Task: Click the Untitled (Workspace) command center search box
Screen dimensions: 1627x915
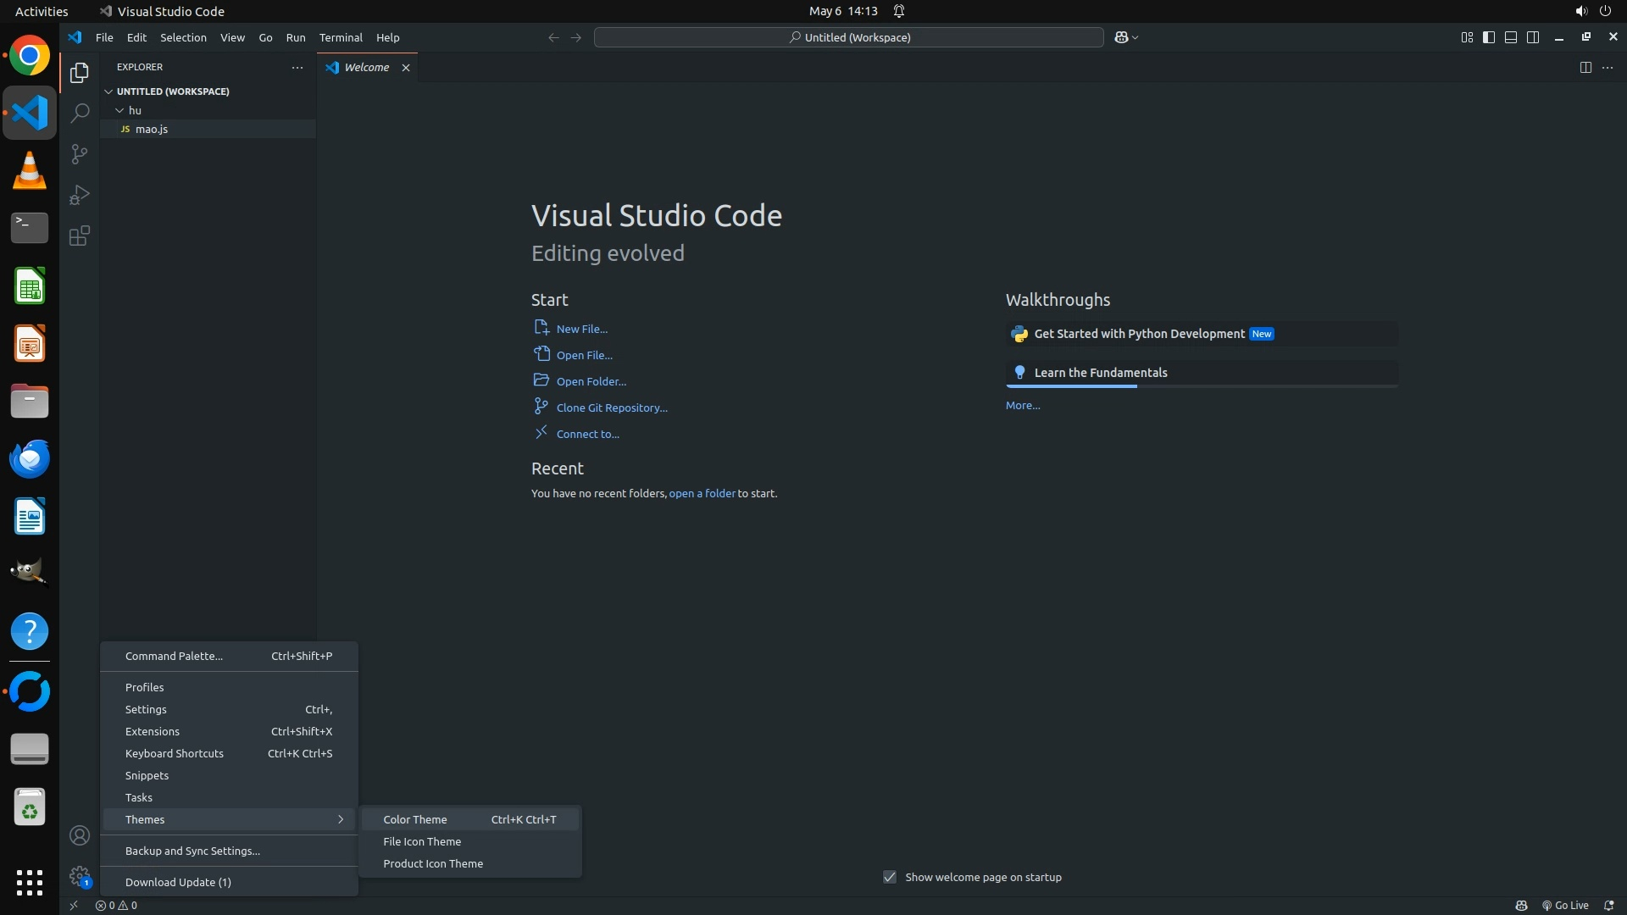Action: [848, 37]
